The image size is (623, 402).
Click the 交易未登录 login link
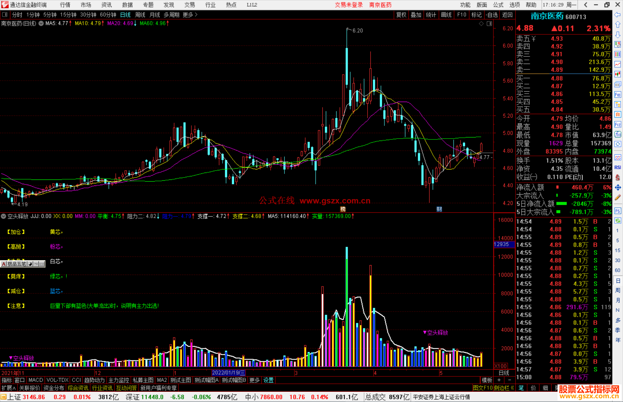click(349, 5)
